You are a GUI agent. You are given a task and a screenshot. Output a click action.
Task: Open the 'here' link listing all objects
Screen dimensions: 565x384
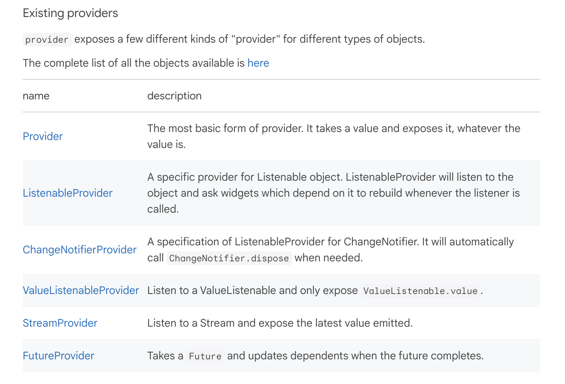(x=258, y=63)
